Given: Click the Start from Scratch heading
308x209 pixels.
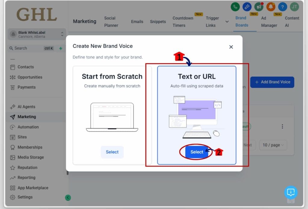Looking at the screenshot, I should coord(112,77).
